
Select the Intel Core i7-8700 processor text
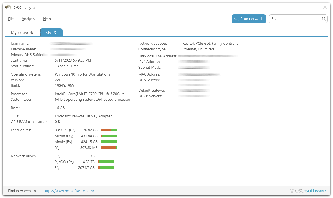pyautogui.click(x=89, y=94)
